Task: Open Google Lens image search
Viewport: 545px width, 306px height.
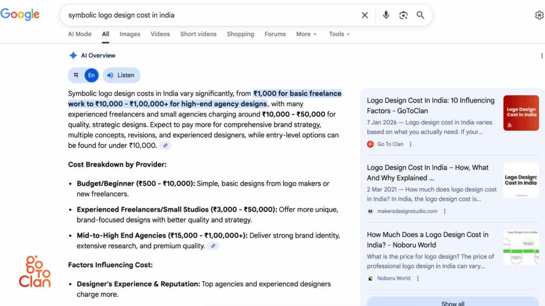Action: click(403, 15)
